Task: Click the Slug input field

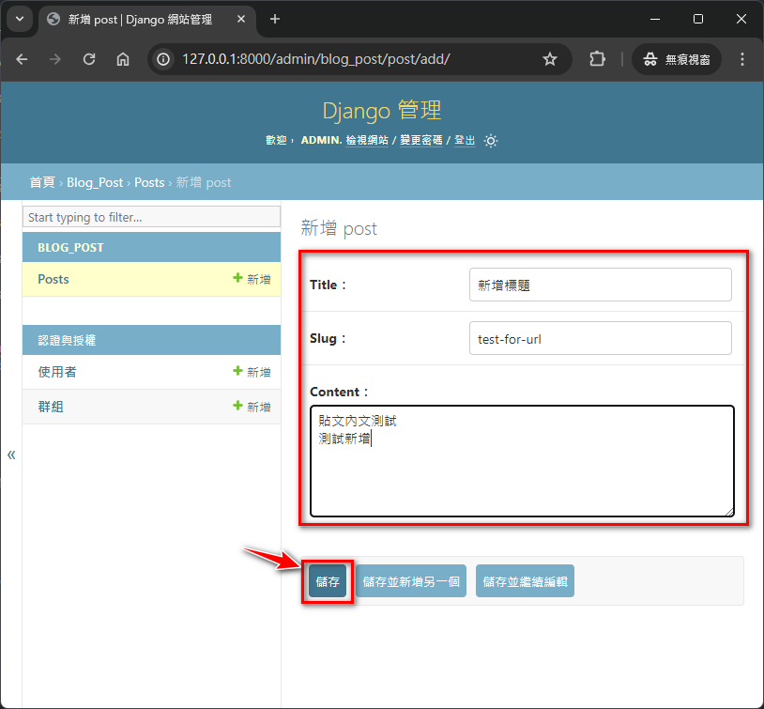Action: 601,338
